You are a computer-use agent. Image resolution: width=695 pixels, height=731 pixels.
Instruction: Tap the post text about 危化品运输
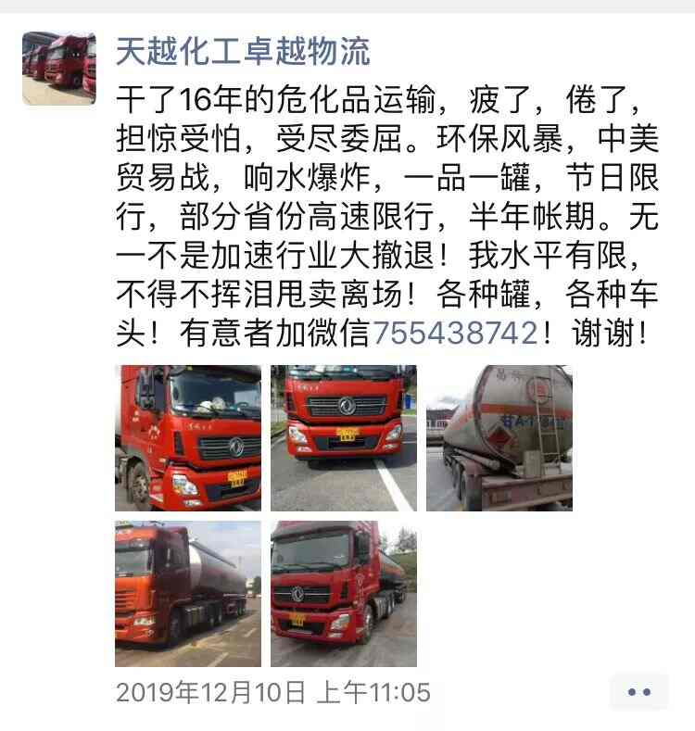[x=387, y=216]
